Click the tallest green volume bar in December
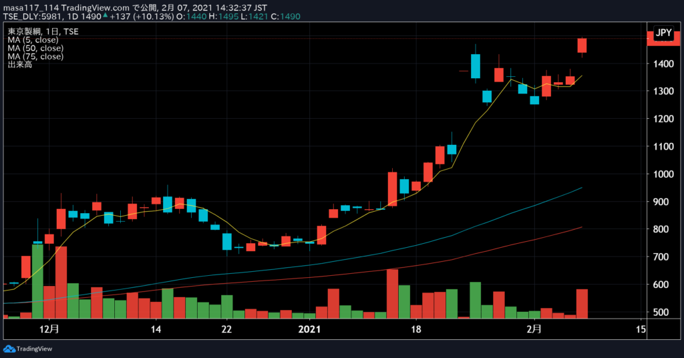Viewport: 684px width, 358px height. pos(37,281)
